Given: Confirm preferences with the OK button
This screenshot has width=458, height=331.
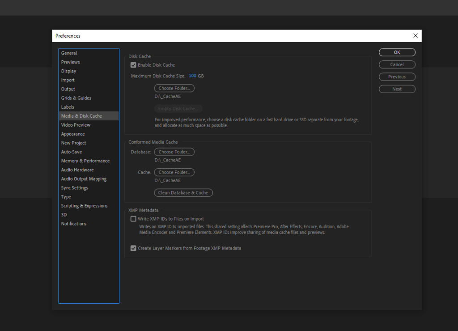Looking at the screenshot, I should tap(397, 52).
